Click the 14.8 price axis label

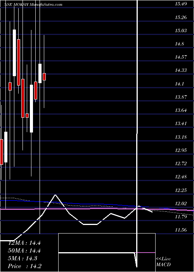click(179, 44)
